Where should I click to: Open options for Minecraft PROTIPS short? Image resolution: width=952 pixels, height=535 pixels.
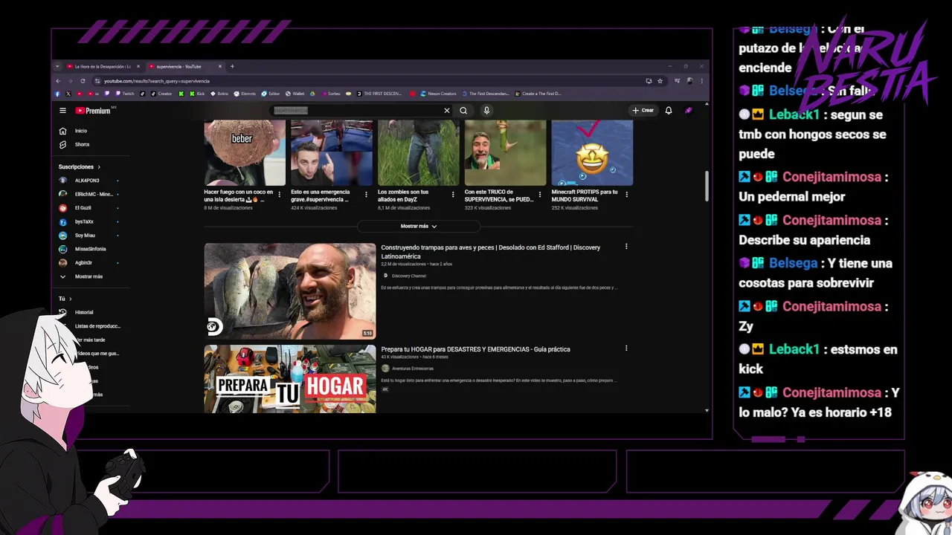coord(626,195)
